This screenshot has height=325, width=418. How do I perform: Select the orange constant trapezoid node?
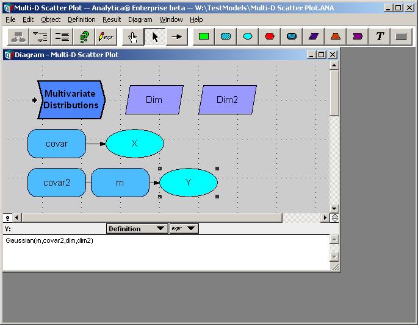click(x=336, y=37)
